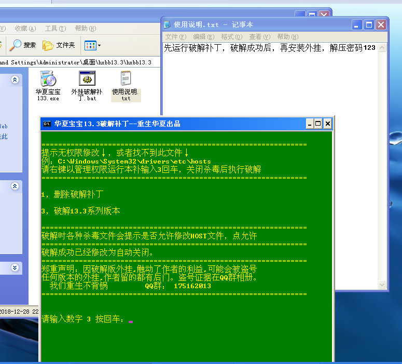This screenshot has width=402, height=364.
Task: Click the 文件夹 folders toolbar button in Explorer
Action: pyautogui.click(x=59, y=45)
